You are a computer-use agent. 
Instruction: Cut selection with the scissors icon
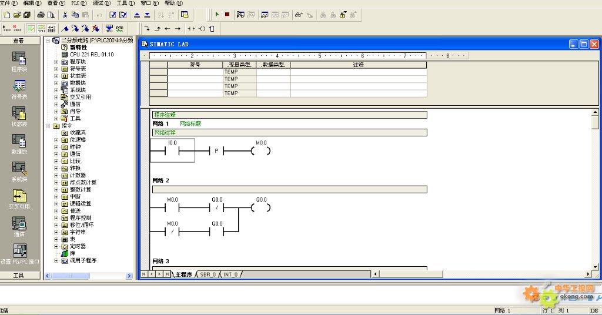(x=65, y=15)
